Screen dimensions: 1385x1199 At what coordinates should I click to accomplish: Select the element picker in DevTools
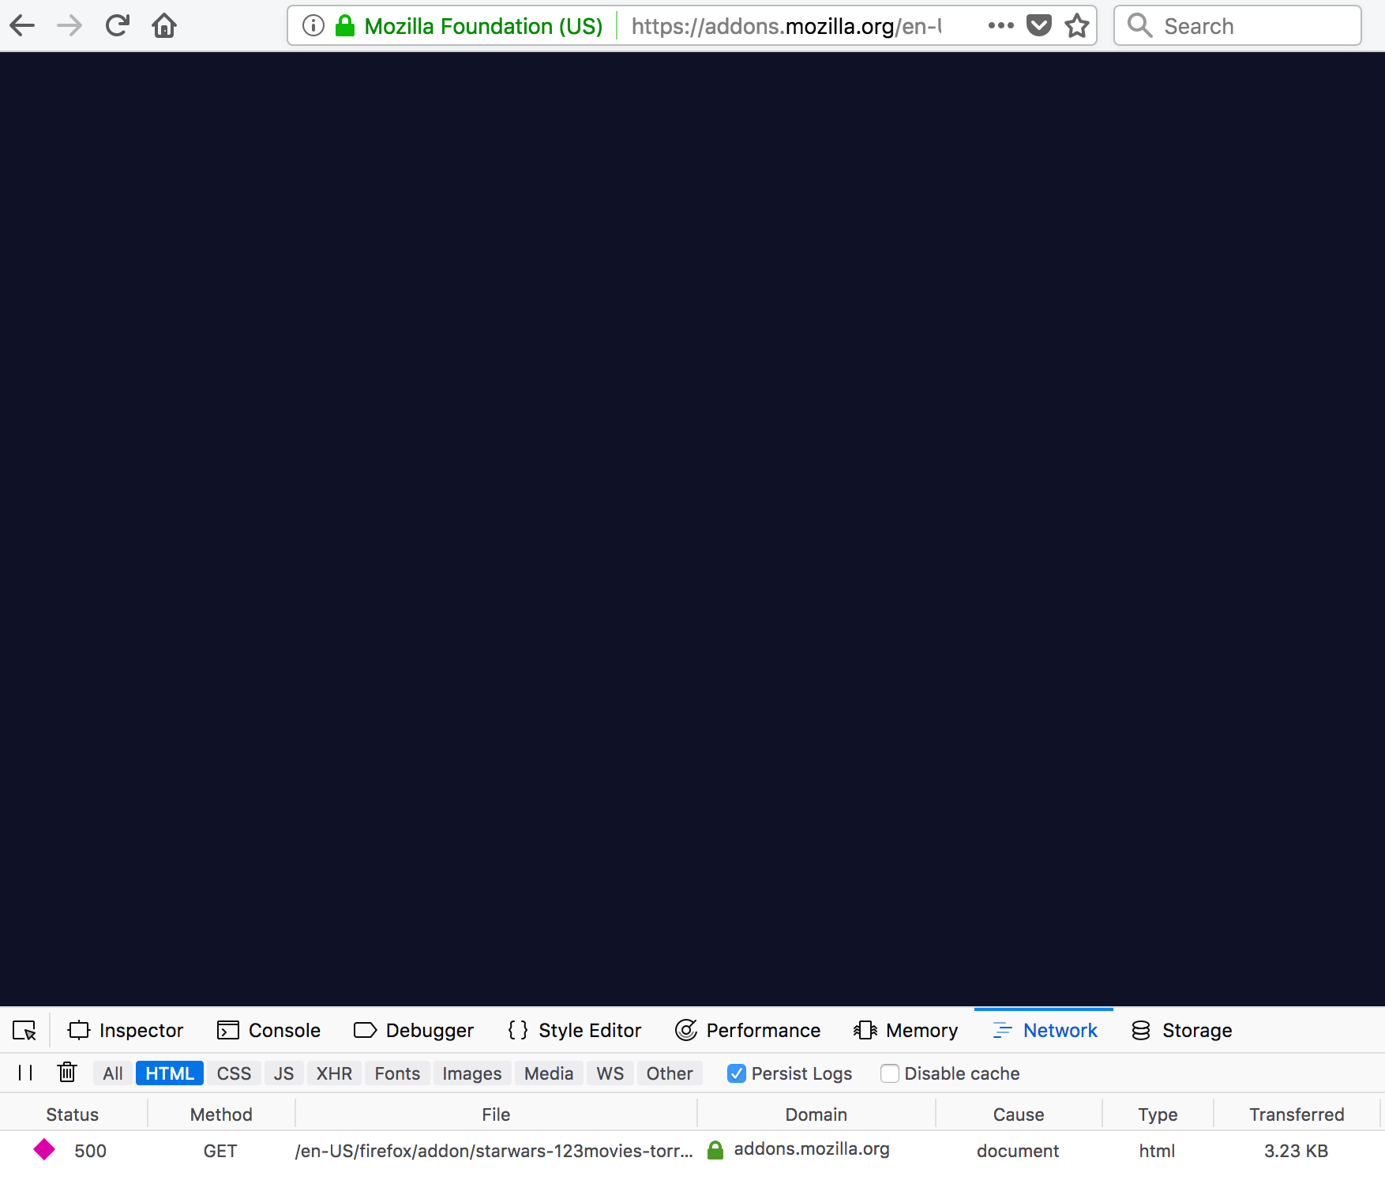(x=24, y=1030)
